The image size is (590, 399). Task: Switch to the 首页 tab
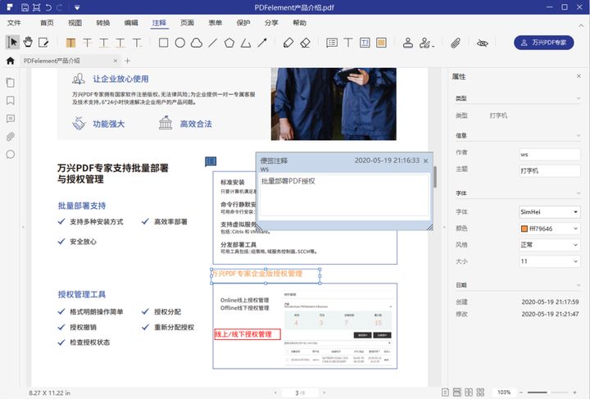coord(47,23)
